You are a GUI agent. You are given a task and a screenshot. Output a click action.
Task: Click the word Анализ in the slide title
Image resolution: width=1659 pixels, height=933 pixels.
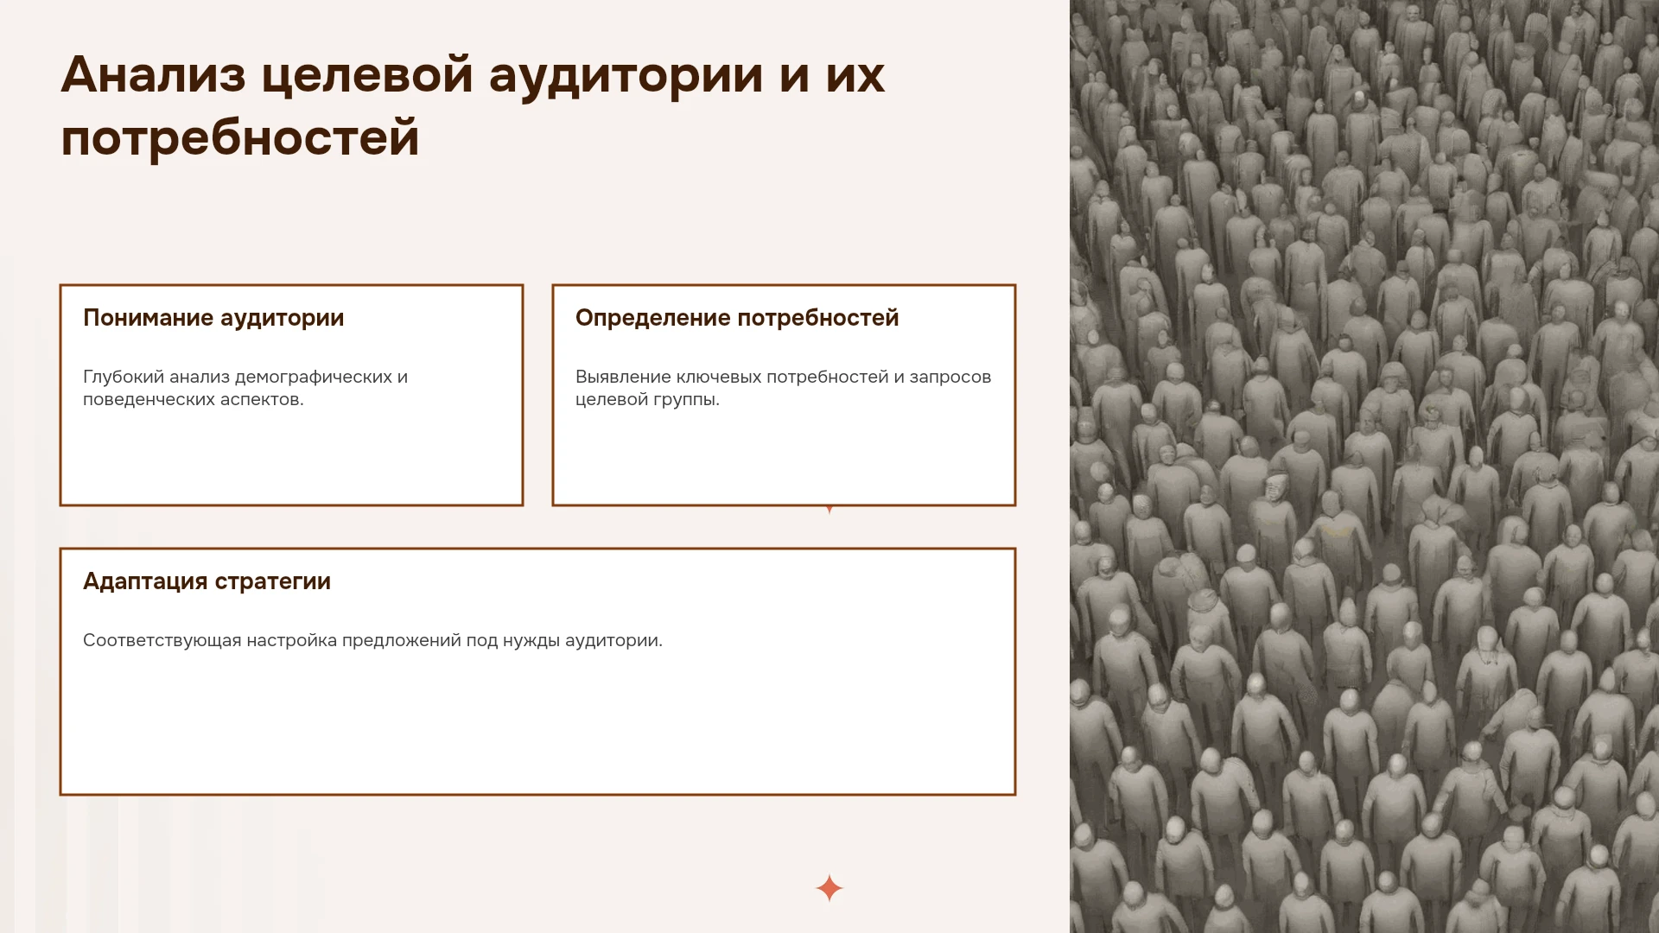154,74
